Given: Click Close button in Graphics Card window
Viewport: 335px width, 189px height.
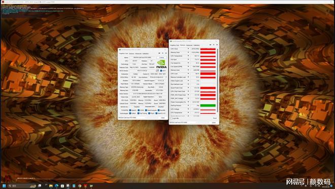Looking at the screenshot, I should point(163,117).
